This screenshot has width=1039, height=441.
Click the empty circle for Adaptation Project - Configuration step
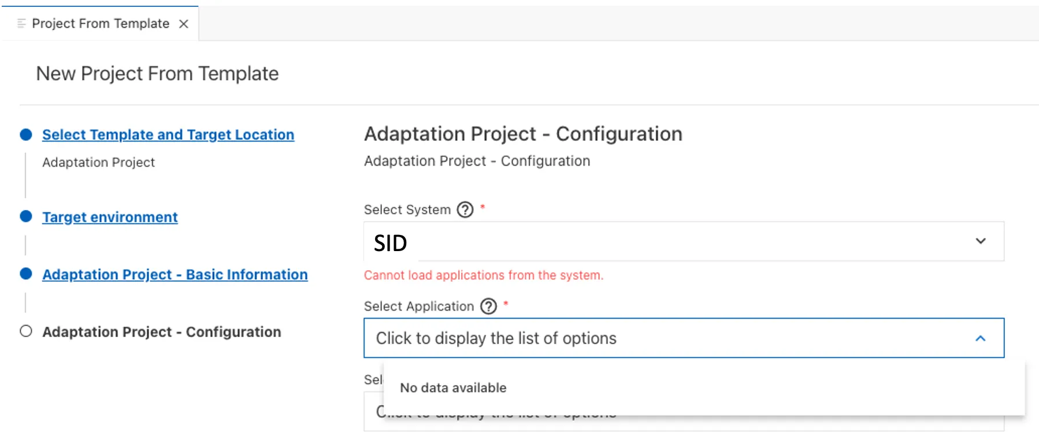(x=26, y=331)
